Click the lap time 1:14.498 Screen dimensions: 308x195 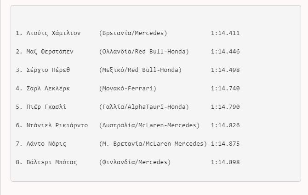(225, 70)
